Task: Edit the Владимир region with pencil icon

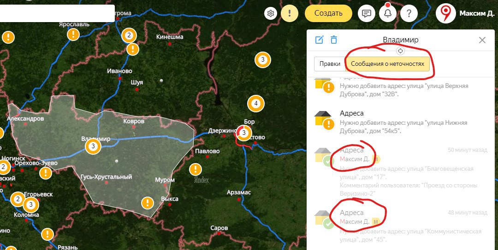Action: (319, 40)
